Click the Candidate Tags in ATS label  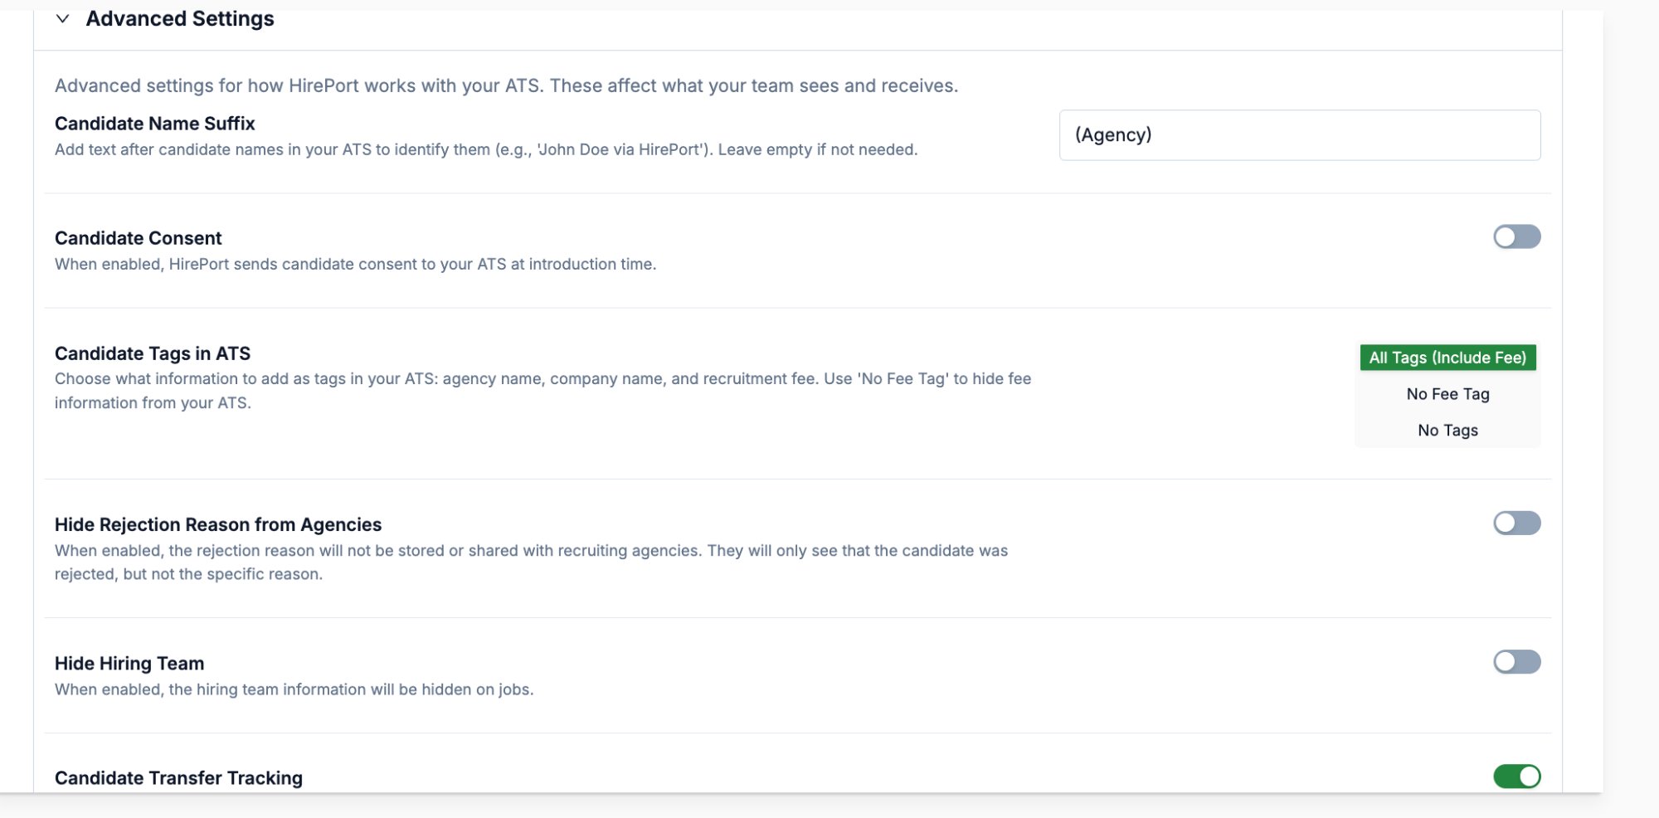(x=153, y=353)
